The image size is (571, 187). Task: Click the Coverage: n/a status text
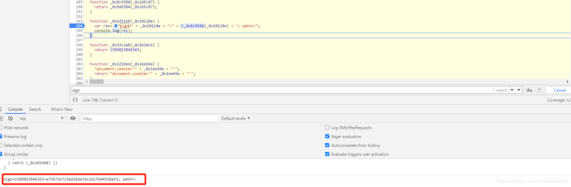pos(559,100)
